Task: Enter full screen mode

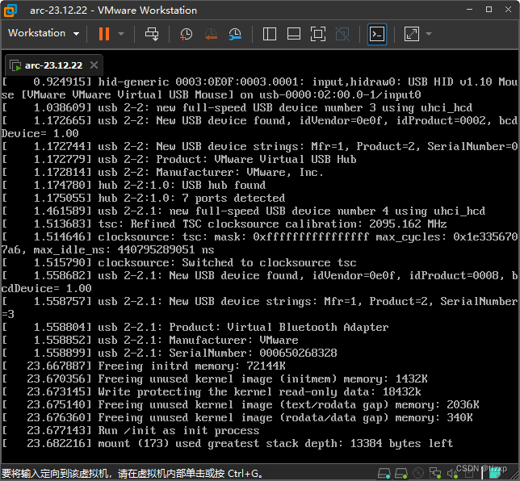Action: tap(317, 34)
